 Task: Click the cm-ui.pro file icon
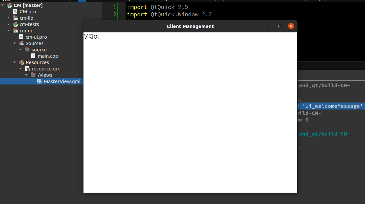21,37
